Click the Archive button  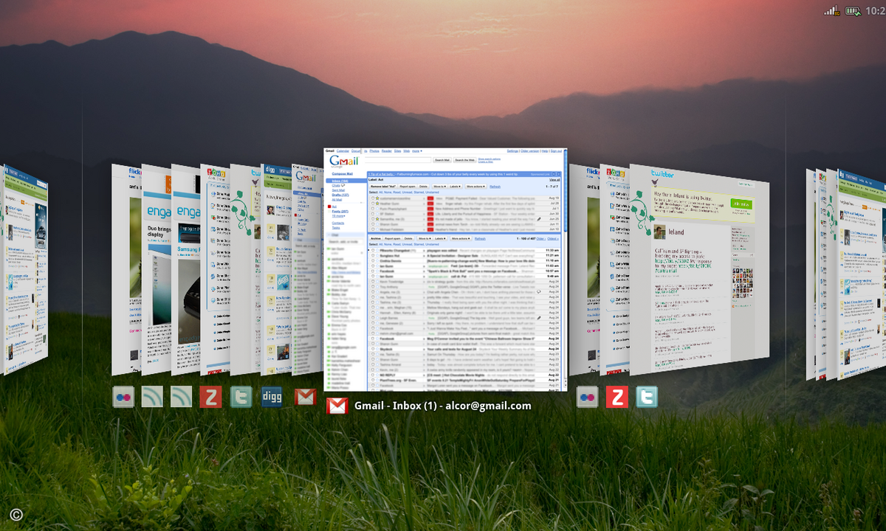[375, 238]
